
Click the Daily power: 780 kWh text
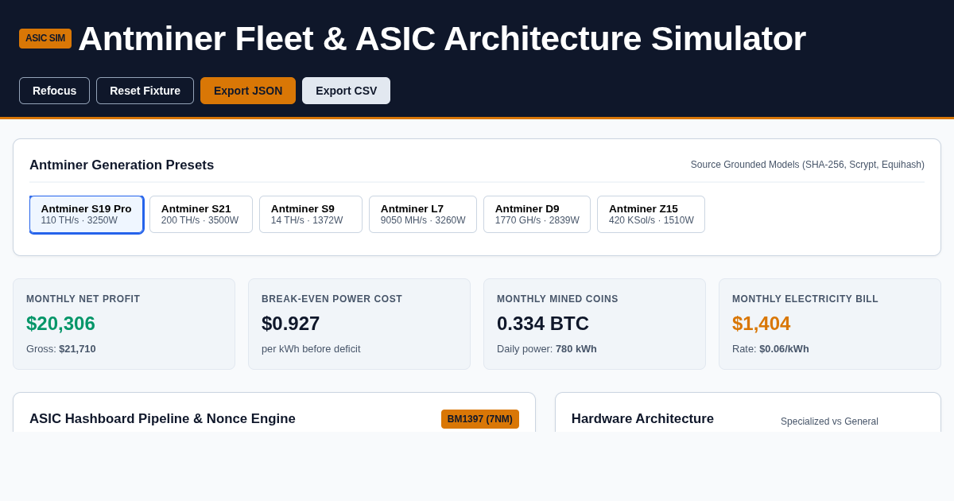coord(547,349)
